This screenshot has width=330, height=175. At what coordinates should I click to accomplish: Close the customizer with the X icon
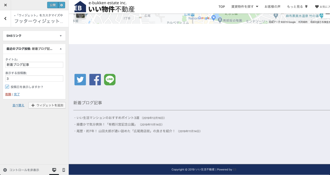click(5, 5)
